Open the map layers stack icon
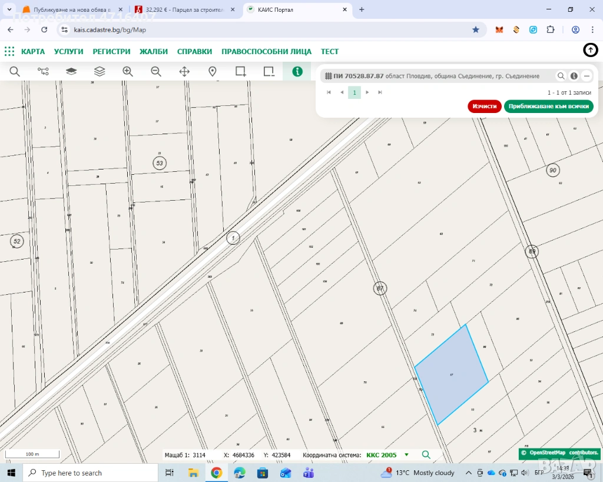 (x=100, y=71)
